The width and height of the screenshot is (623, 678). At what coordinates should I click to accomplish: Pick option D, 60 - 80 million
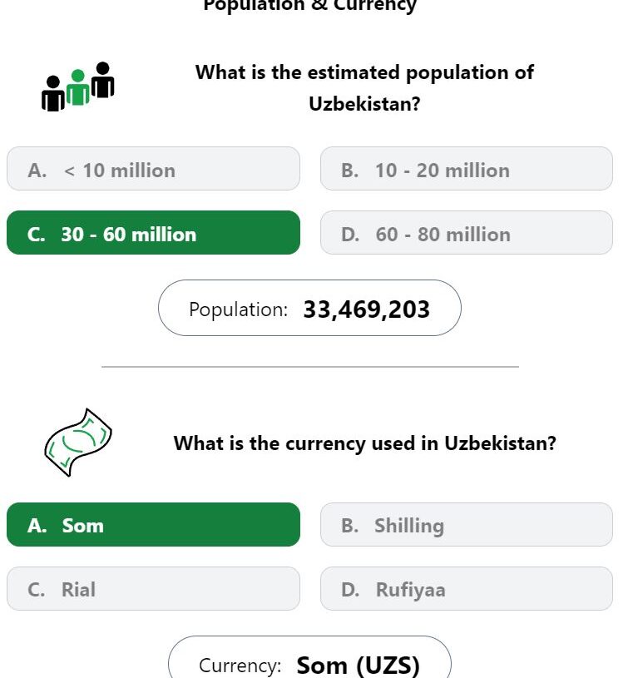(467, 233)
